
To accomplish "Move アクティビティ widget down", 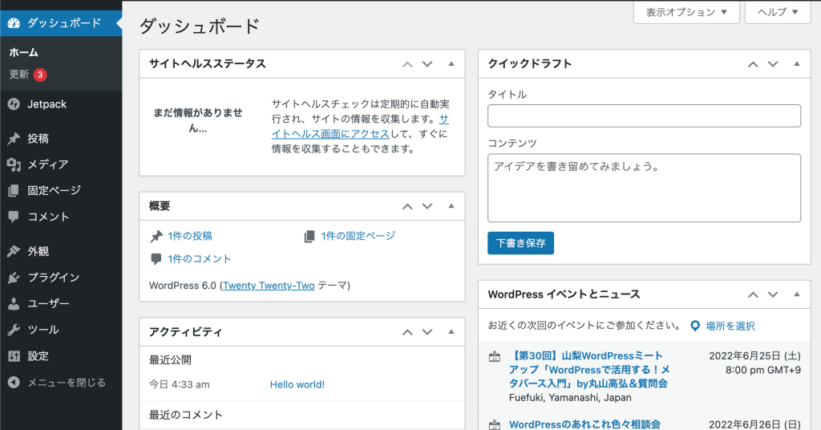I will pos(427,332).
